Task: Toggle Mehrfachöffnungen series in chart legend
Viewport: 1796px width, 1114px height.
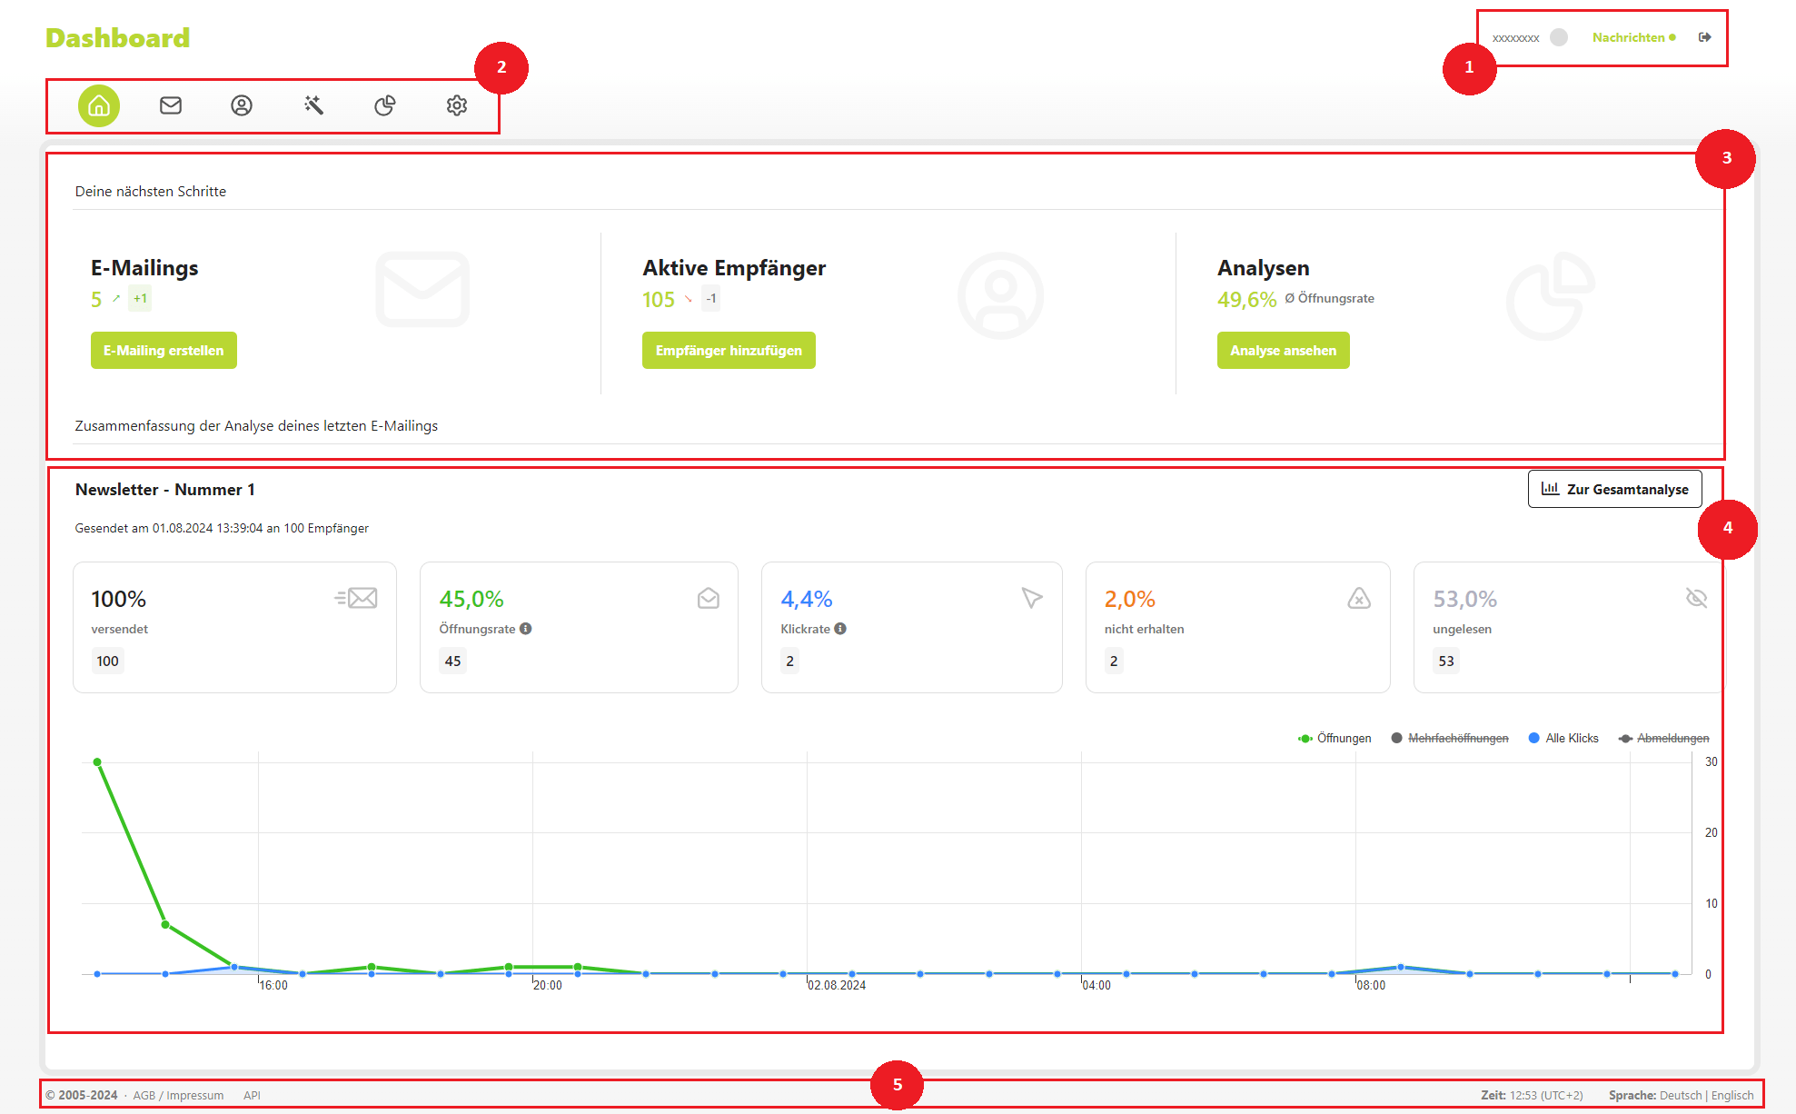Action: [1457, 738]
